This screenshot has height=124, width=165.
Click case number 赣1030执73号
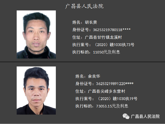tap(122, 45)
